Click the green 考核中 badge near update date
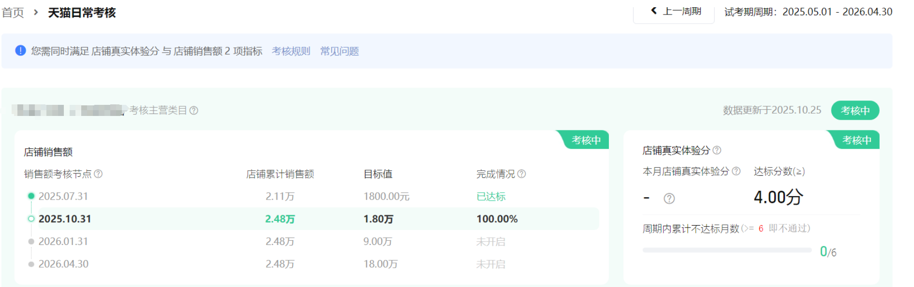This screenshot has width=914, height=287. point(855,111)
